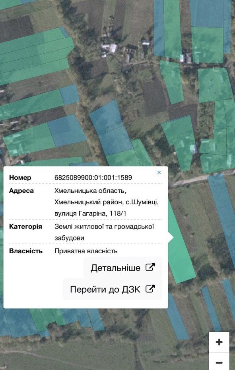Open the Детальніше details link
235x370 pixels.
tap(123, 268)
